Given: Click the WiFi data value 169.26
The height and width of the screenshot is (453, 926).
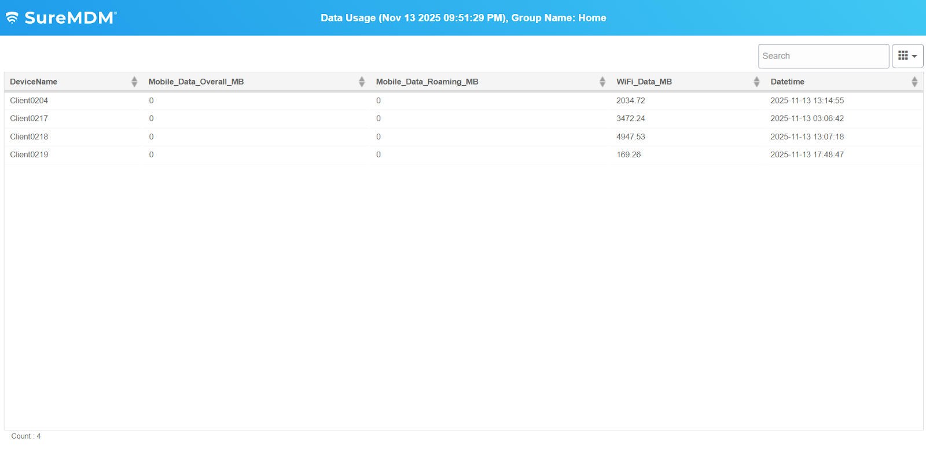Looking at the screenshot, I should click(x=629, y=154).
